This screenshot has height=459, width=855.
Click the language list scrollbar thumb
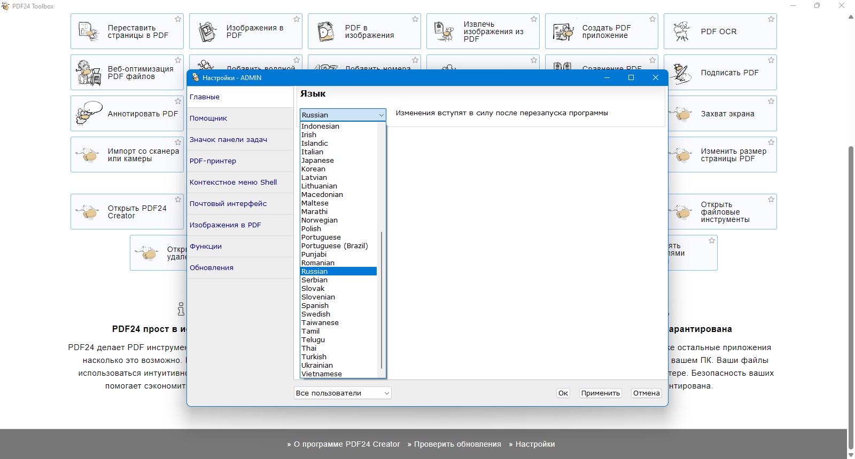pyautogui.click(x=382, y=300)
